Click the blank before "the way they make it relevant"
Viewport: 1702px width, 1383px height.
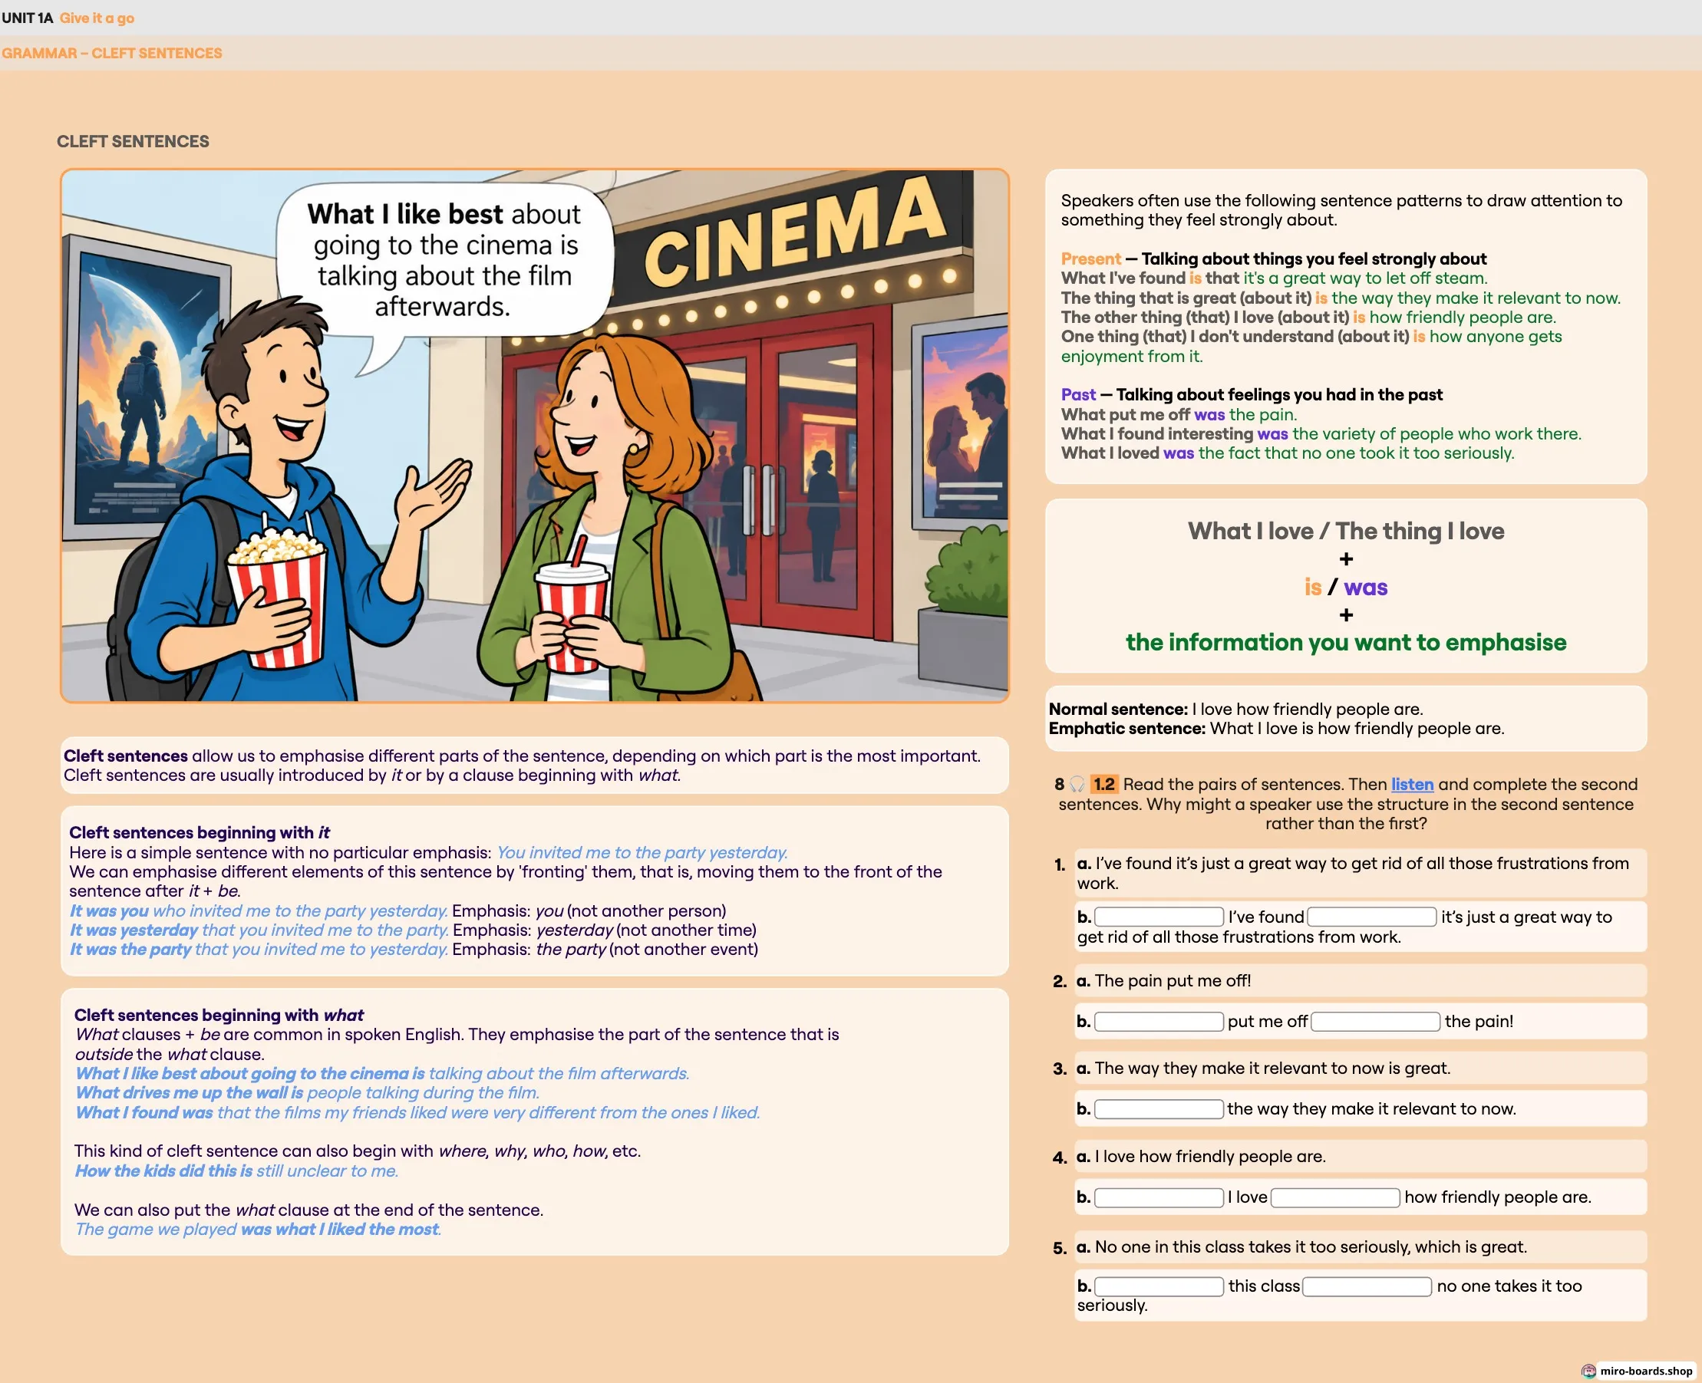point(1159,1109)
